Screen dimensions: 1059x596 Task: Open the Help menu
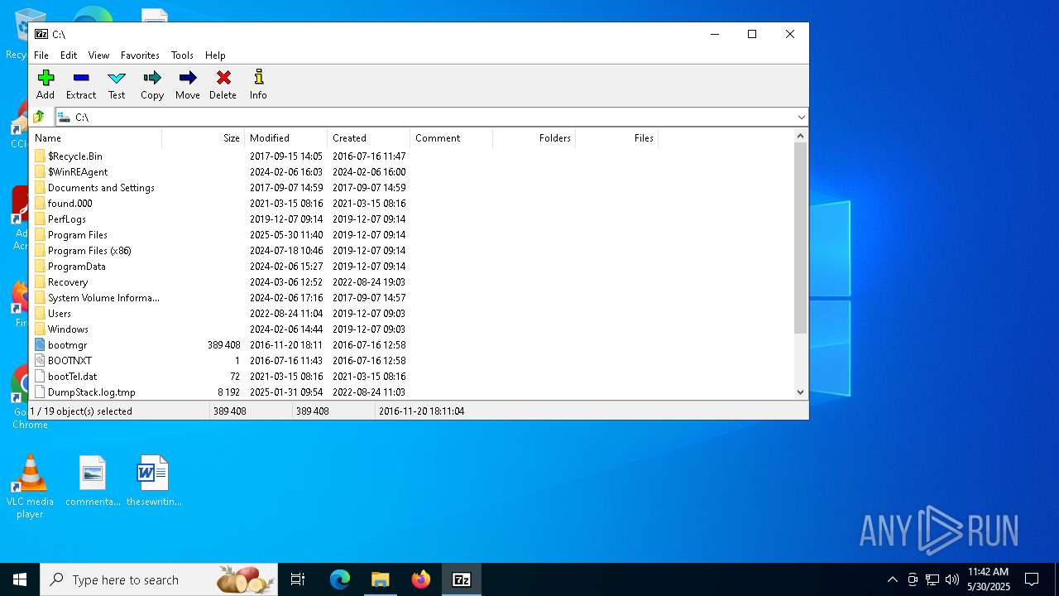215,55
